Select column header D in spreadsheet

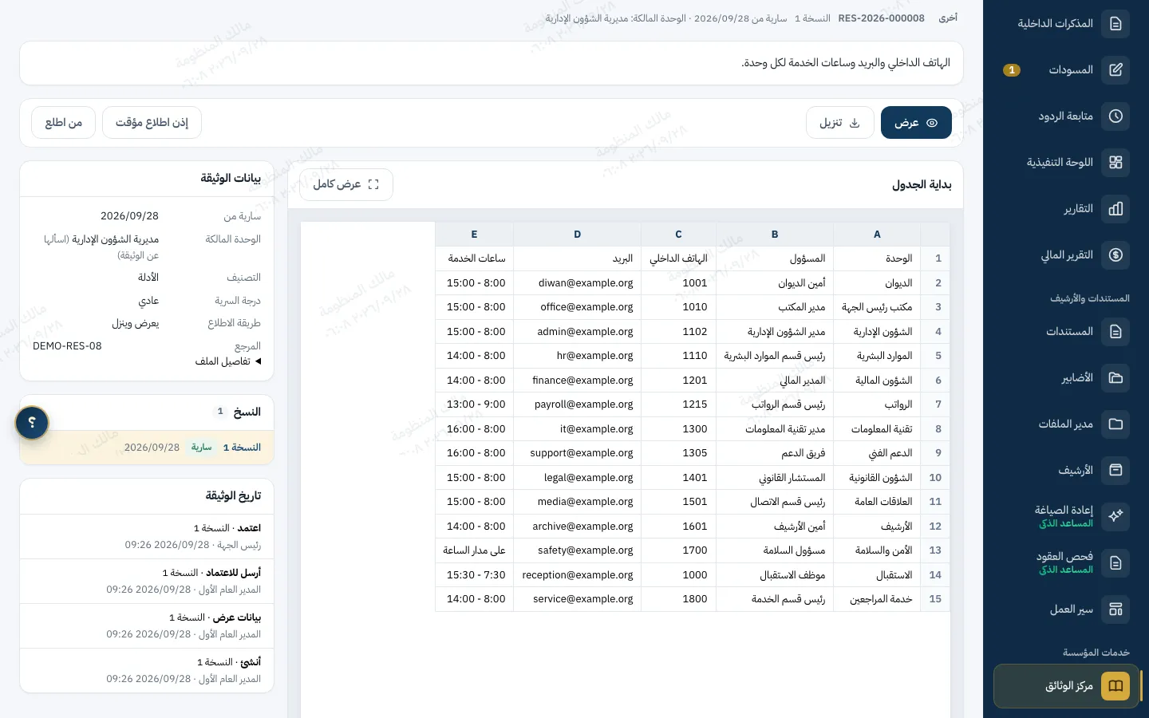click(x=578, y=235)
